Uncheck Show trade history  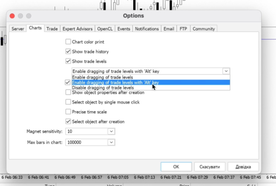pyautogui.click(x=68, y=52)
